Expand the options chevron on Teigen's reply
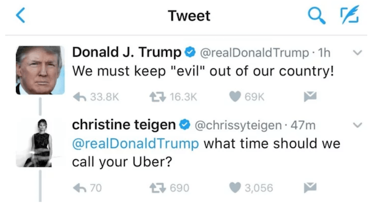This screenshot has height=204, width=375. (357, 125)
